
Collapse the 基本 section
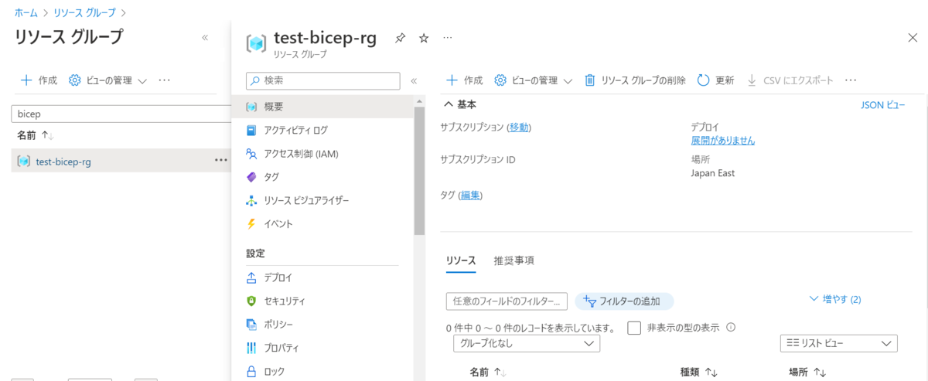[460, 104]
